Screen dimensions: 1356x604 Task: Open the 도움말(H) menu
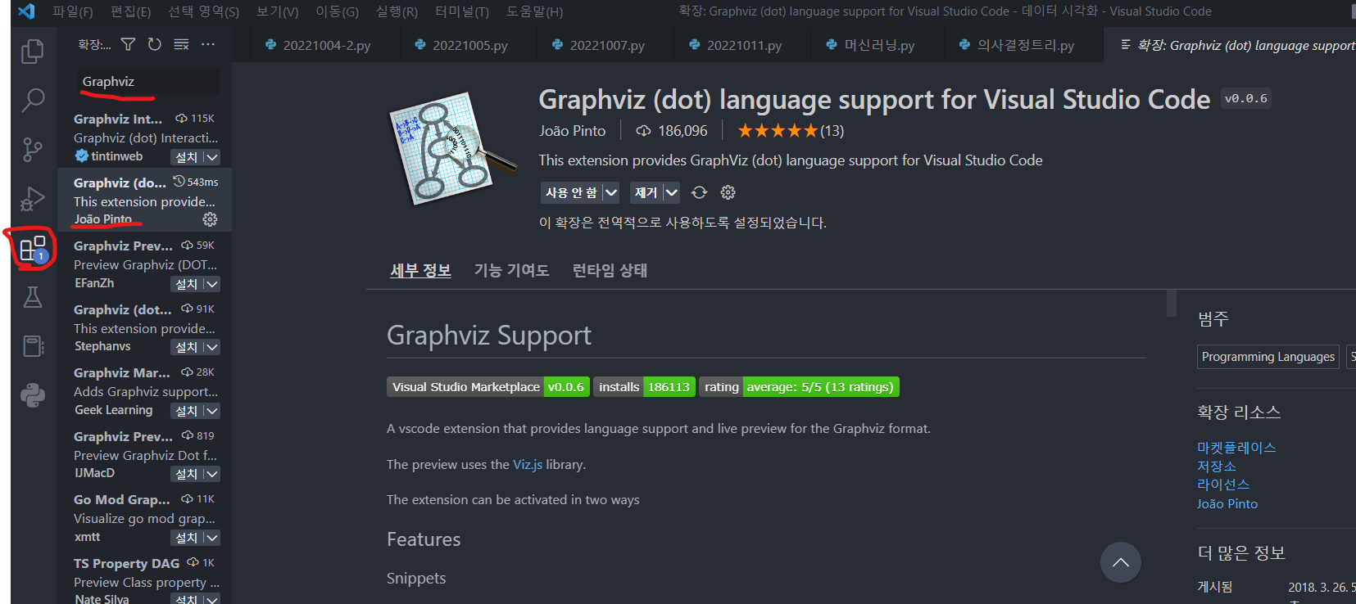pyautogui.click(x=534, y=11)
